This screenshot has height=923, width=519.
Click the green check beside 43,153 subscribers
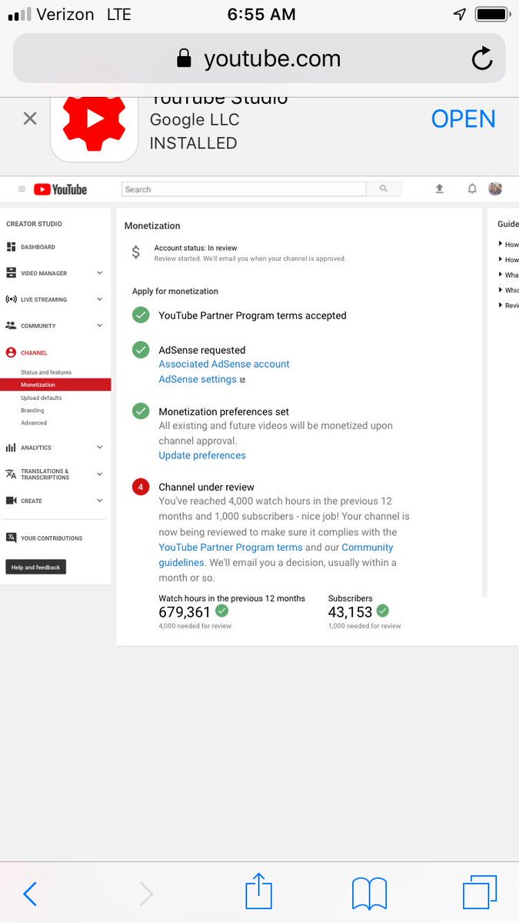coord(383,611)
